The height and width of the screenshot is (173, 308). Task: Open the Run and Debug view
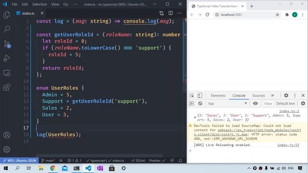click(x=7, y=58)
